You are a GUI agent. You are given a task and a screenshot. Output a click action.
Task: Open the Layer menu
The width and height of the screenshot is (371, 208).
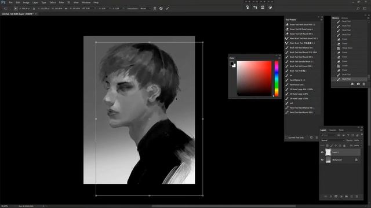(x=35, y=2)
